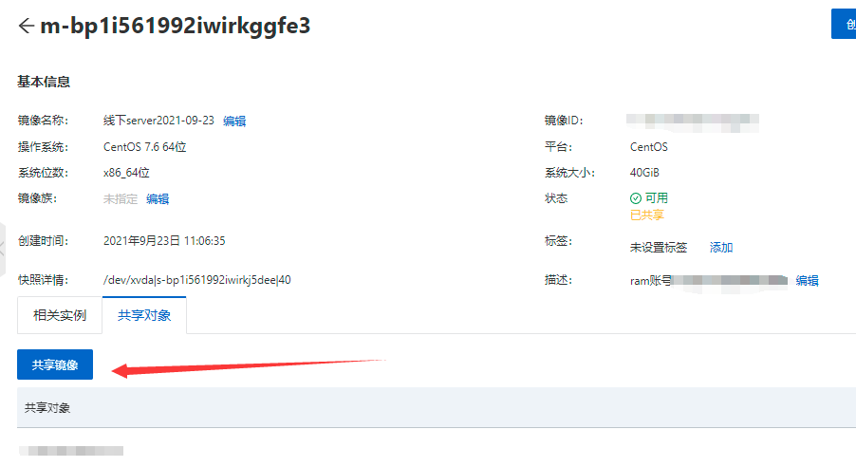Click the creation time 2021年9月23日 value
Viewport: 856px width, 467px height.
(164, 240)
